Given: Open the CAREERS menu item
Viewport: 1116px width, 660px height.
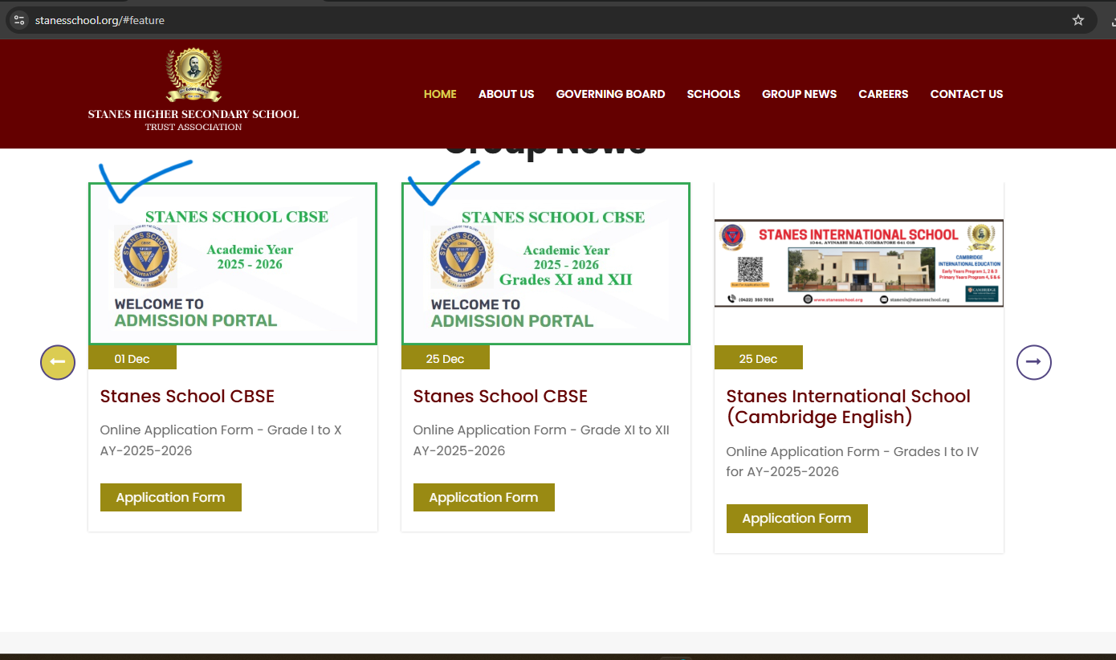Looking at the screenshot, I should click(x=883, y=94).
